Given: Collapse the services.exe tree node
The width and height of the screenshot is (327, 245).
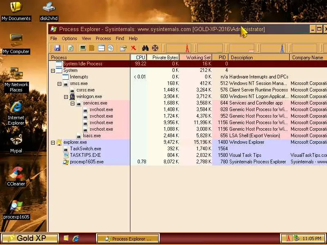Looking at the screenshot, I should coord(73,103).
